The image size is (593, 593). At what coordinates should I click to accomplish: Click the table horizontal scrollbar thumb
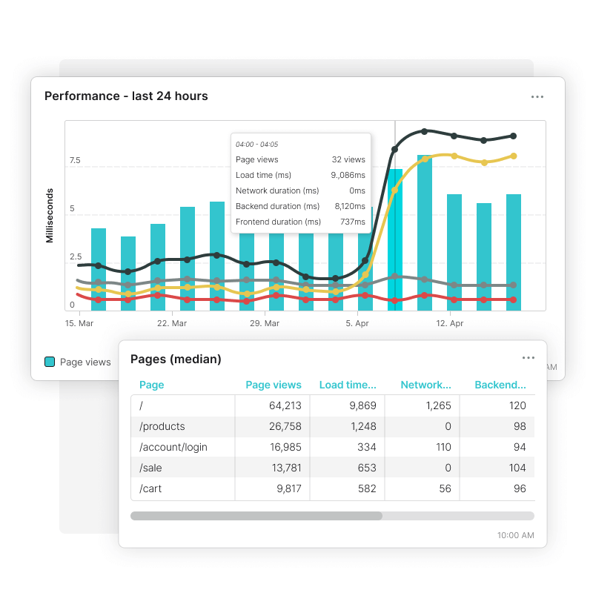point(256,516)
